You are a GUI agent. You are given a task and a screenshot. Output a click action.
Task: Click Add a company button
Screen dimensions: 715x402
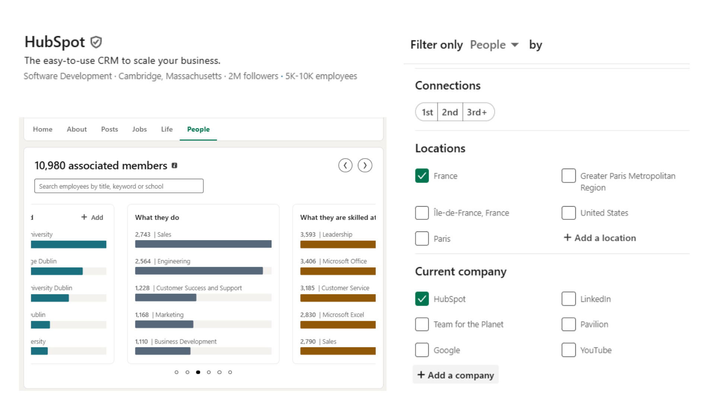pyautogui.click(x=455, y=375)
